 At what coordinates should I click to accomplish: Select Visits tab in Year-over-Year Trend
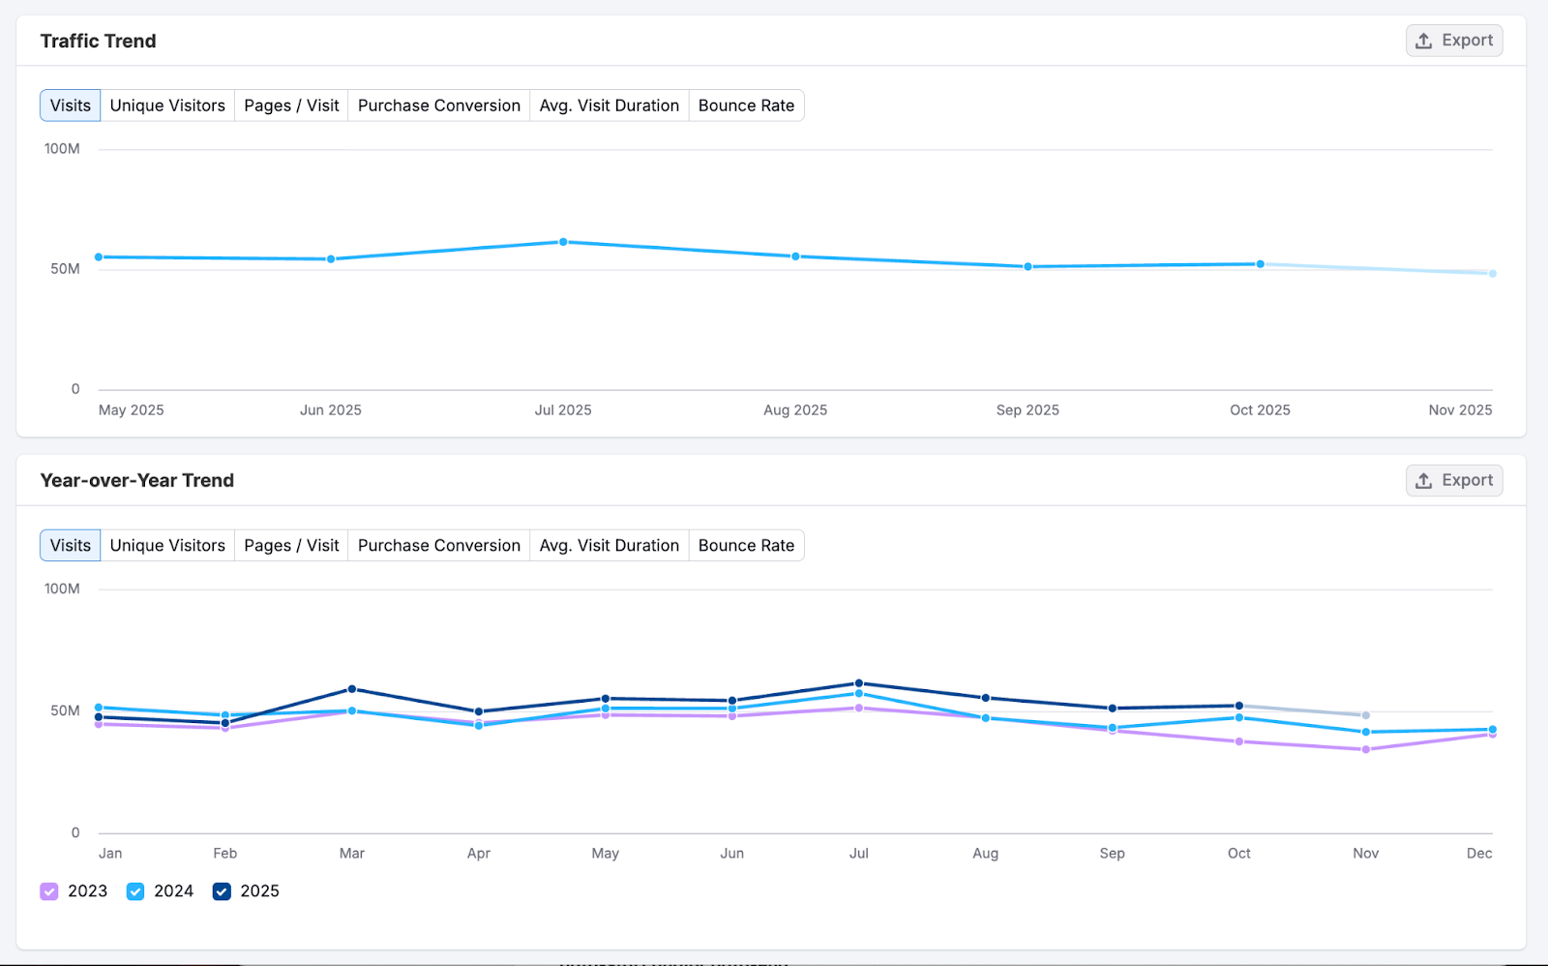click(x=69, y=545)
